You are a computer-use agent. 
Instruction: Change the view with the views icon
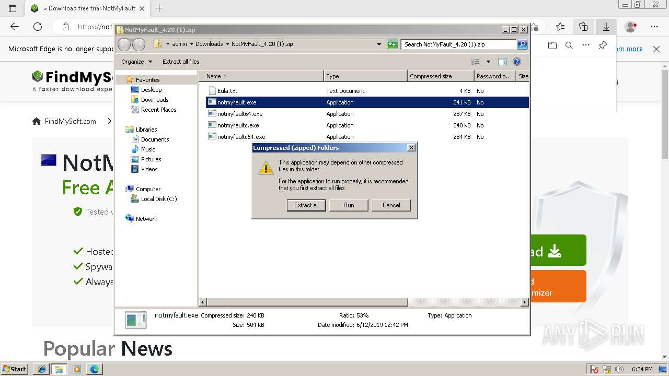tap(475, 62)
